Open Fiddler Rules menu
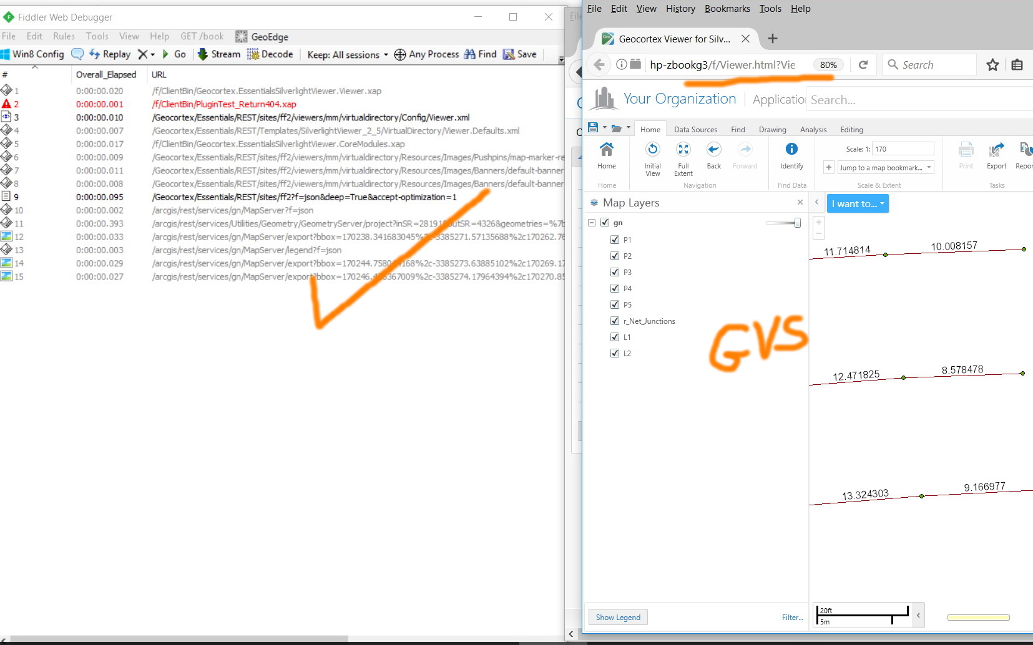Viewport: 1033px width, 645px height. pyautogui.click(x=64, y=36)
